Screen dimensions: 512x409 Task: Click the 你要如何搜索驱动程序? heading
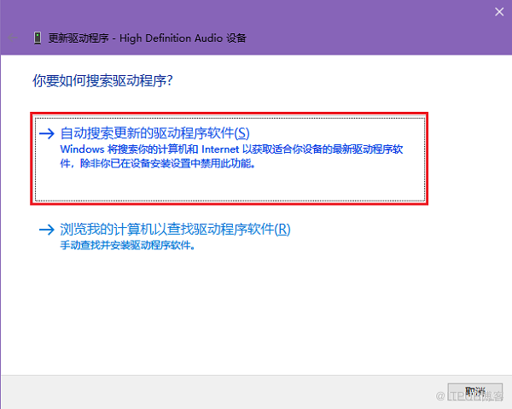(x=102, y=80)
